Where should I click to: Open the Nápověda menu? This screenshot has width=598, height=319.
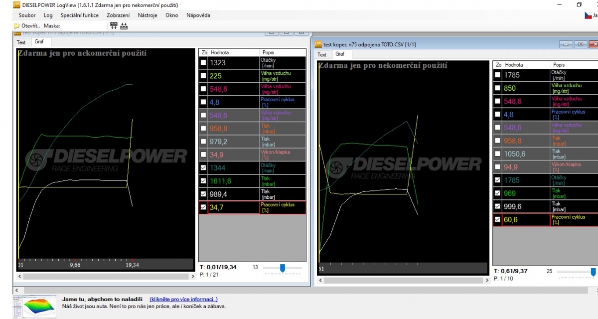click(198, 15)
